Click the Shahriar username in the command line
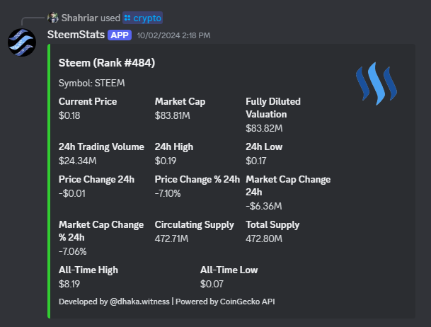 [79, 17]
